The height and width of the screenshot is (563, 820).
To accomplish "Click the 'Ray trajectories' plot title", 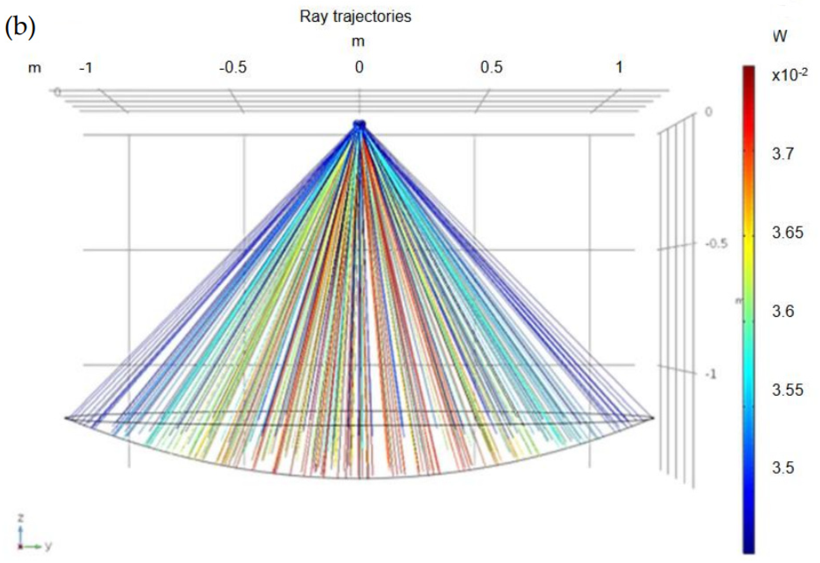I will pos(355,16).
